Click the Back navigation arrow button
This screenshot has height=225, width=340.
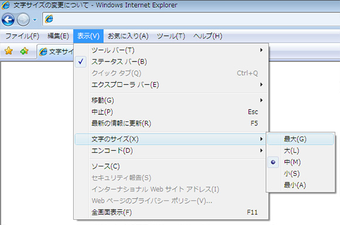8,20
